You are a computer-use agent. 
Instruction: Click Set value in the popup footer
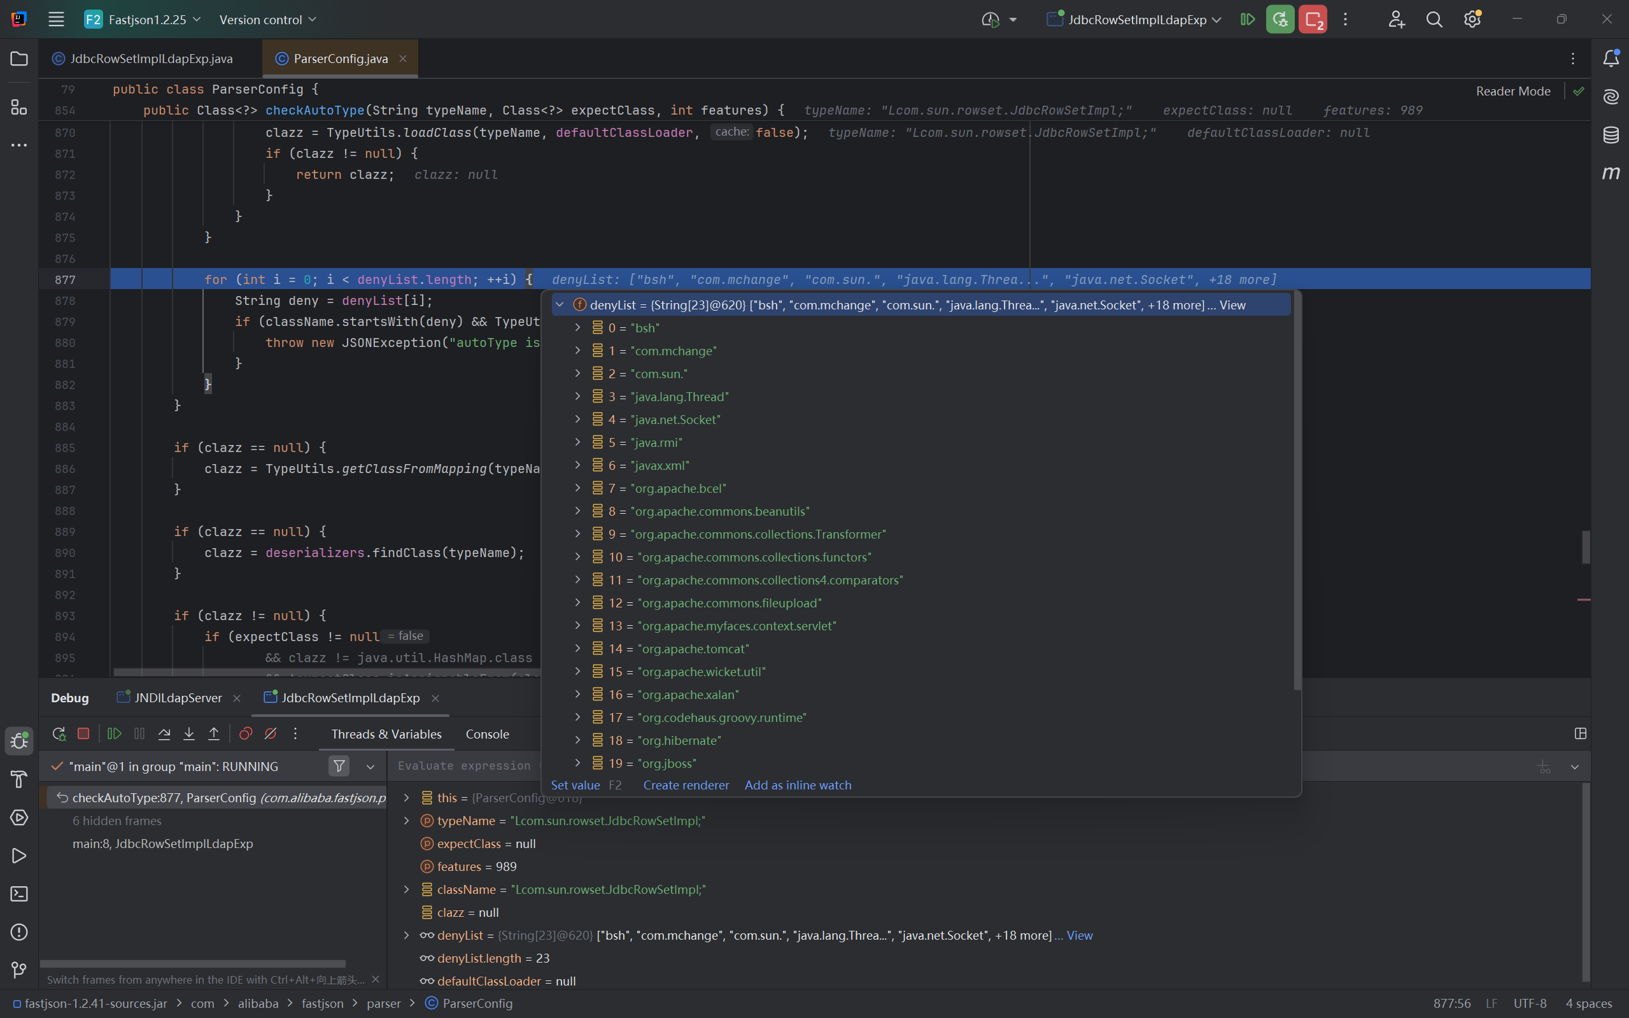click(x=575, y=785)
